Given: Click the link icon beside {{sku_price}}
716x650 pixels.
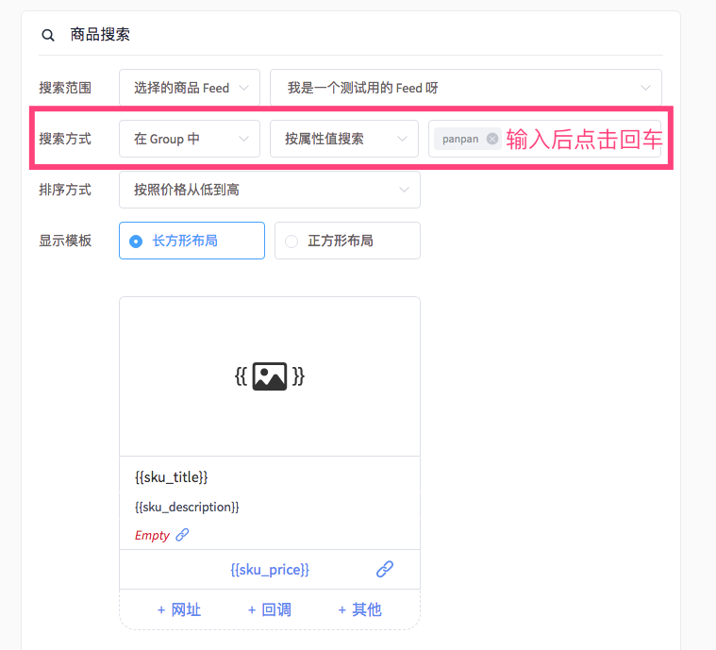Looking at the screenshot, I should [385, 569].
